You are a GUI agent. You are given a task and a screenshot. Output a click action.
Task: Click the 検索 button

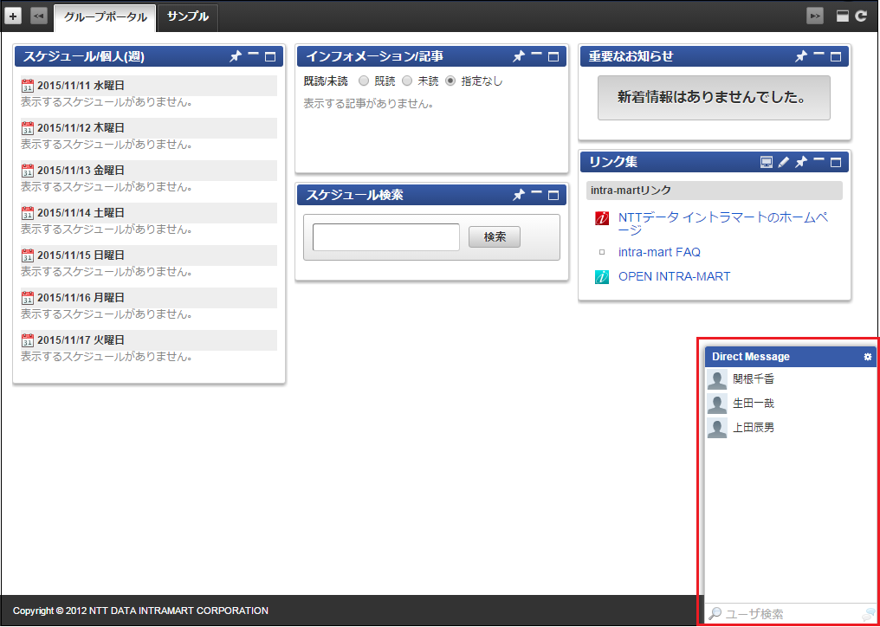tap(495, 237)
